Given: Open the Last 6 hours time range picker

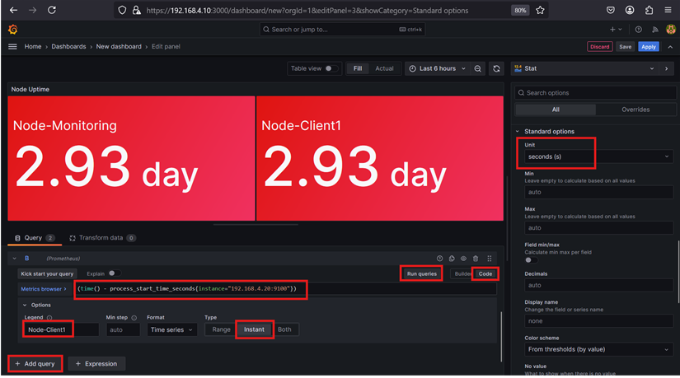Looking at the screenshot, I should point(437,68).
